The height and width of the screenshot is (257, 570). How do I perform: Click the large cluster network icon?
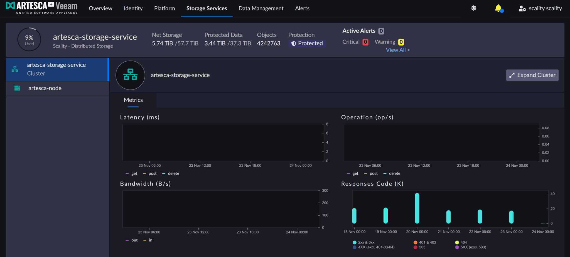point(130,75)
